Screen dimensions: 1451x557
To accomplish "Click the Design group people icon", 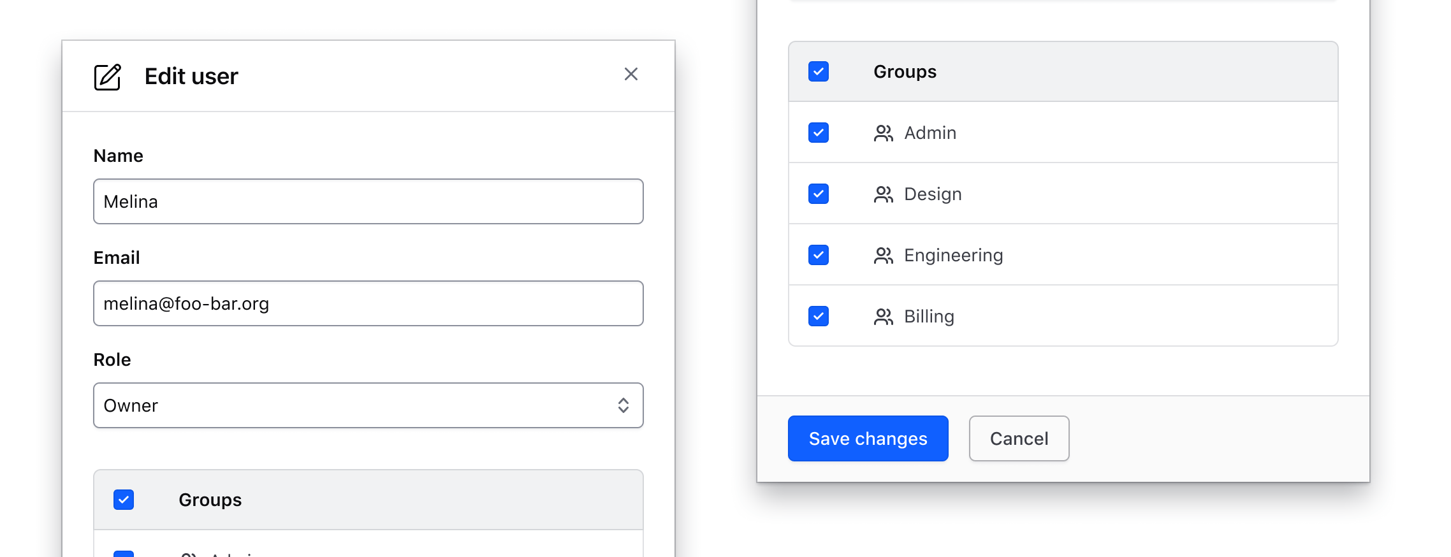I will tap(883, 194).
